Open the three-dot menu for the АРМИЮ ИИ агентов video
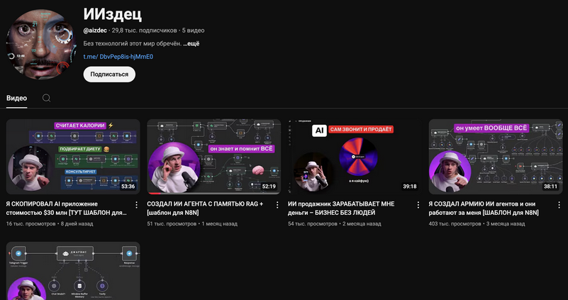This screenshot has width=568, height=300. tap(559, 205)
